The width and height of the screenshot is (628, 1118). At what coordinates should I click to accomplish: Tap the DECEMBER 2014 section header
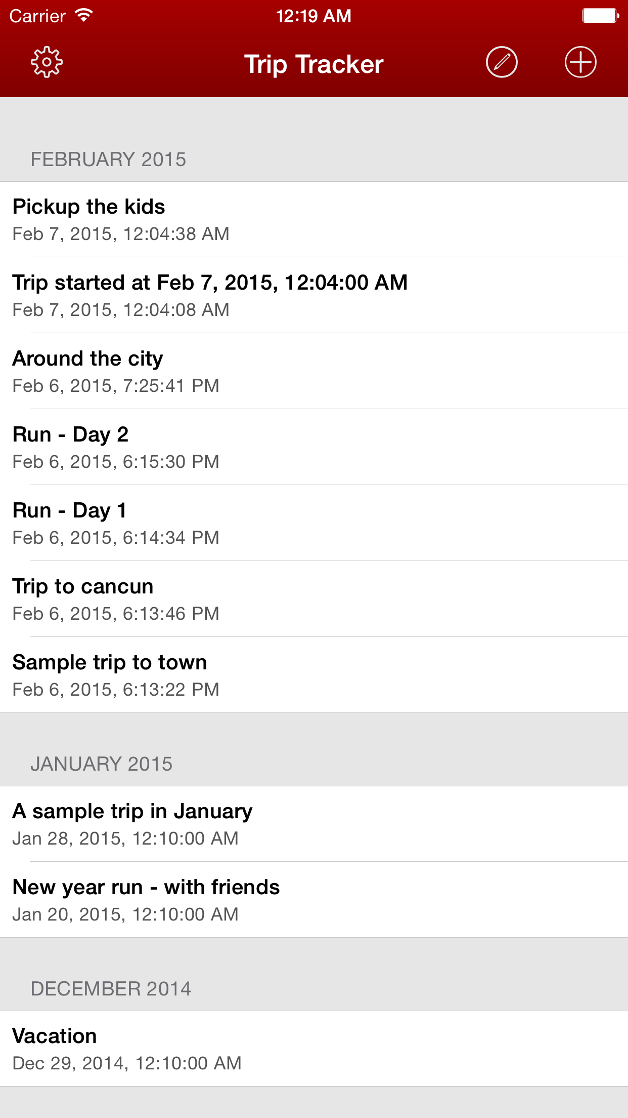tap(111, 989)
